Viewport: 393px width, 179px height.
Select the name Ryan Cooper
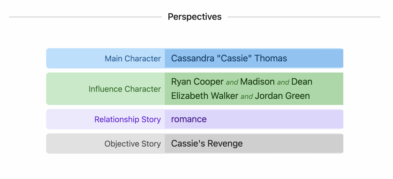pos(198,82)
